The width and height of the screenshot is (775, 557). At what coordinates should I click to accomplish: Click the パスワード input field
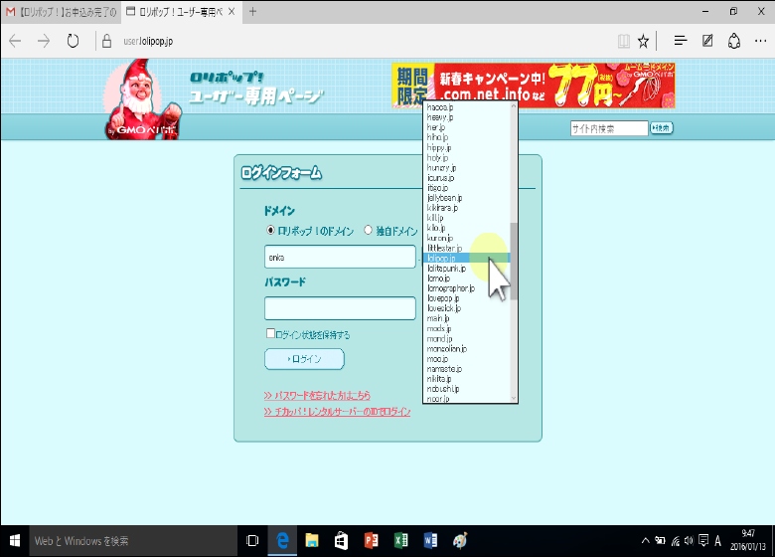pyautogui.click(x=340, y=308)
